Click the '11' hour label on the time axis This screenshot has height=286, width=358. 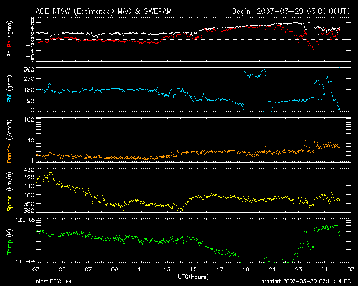141,270
